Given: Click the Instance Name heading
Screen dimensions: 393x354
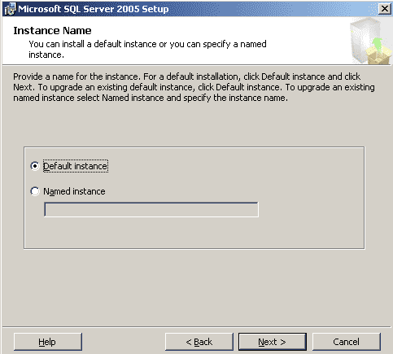Looking at the screenshot, I should coord(52,31).
